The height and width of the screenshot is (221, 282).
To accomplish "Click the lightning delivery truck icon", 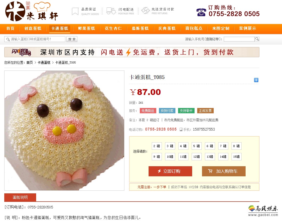I will (111, 11).
